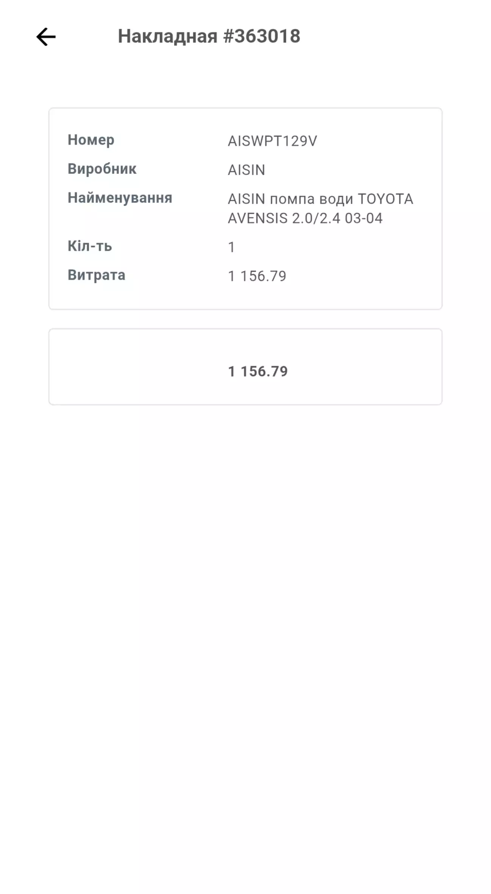This screenshot has height=894, width=491.
Task: Tap the 03-04 year range text
Action: point(363,218)
